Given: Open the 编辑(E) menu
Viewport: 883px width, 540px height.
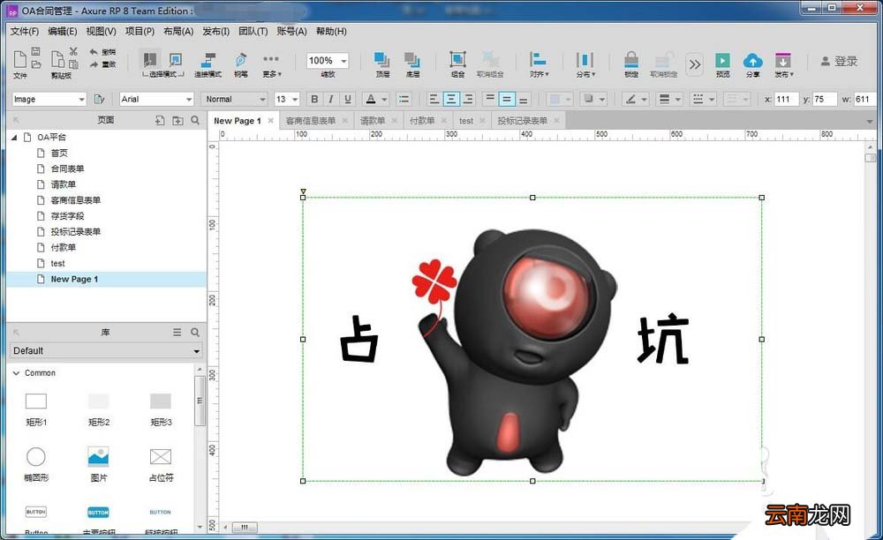Looking at the screenshot, I should click(62, 32).
